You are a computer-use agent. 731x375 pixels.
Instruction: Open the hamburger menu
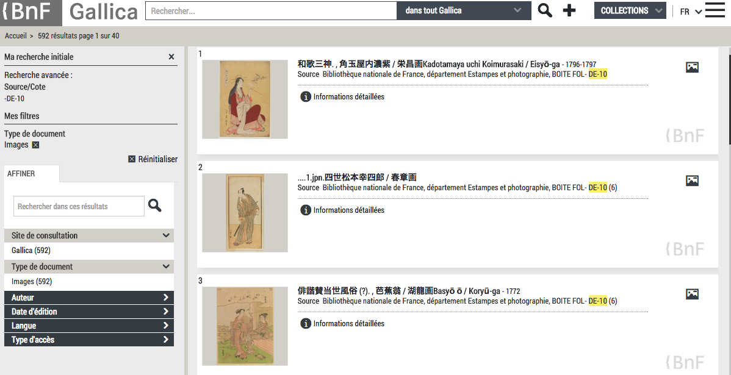tap(715, 10)
